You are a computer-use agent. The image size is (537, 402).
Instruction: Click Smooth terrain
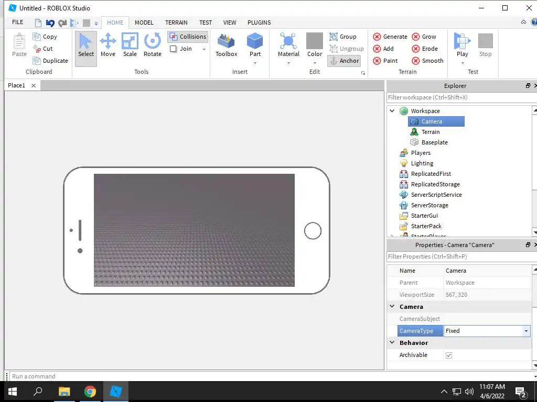428,61
